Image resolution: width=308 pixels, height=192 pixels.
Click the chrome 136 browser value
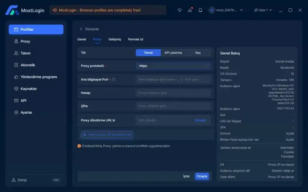pyautogui.click(x=285, y=80)
